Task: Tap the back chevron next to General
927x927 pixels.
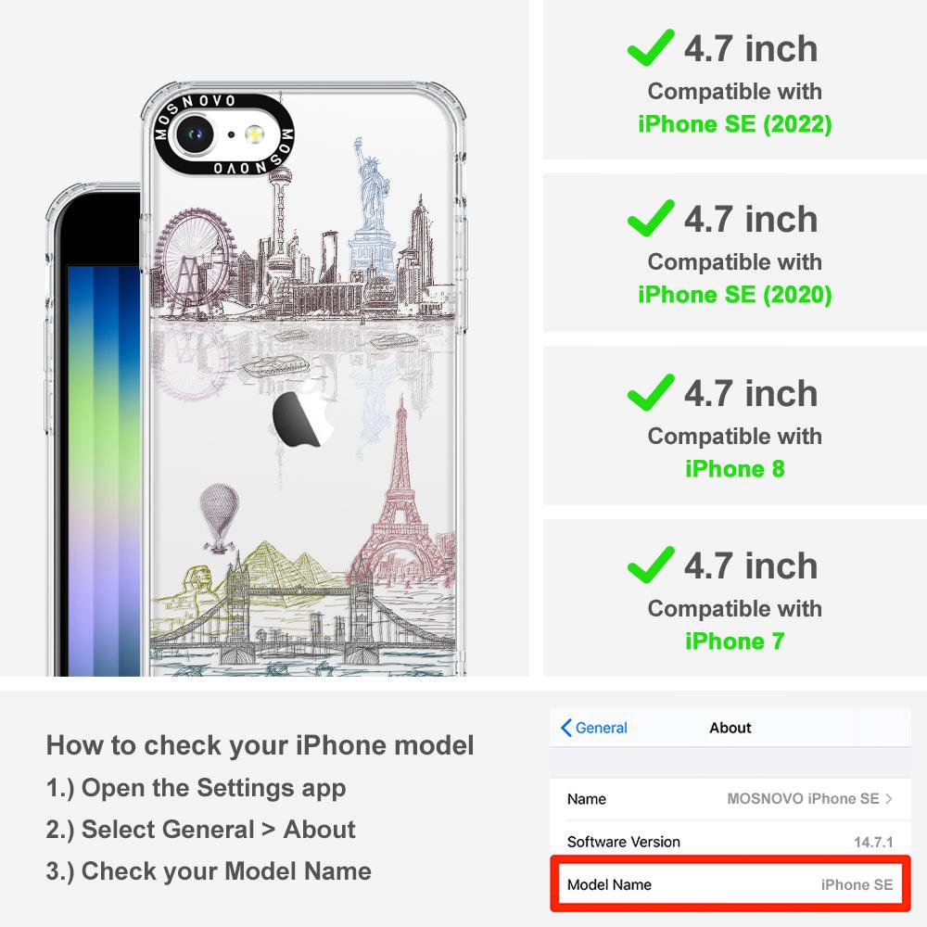Action: pyautogui.click(x=565, y=728)
